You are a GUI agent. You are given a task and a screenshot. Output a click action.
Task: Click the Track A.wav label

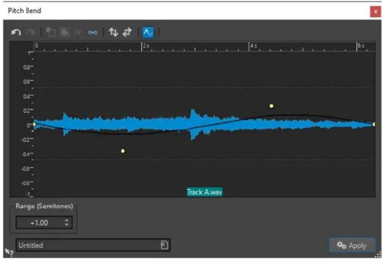point(204,192)
